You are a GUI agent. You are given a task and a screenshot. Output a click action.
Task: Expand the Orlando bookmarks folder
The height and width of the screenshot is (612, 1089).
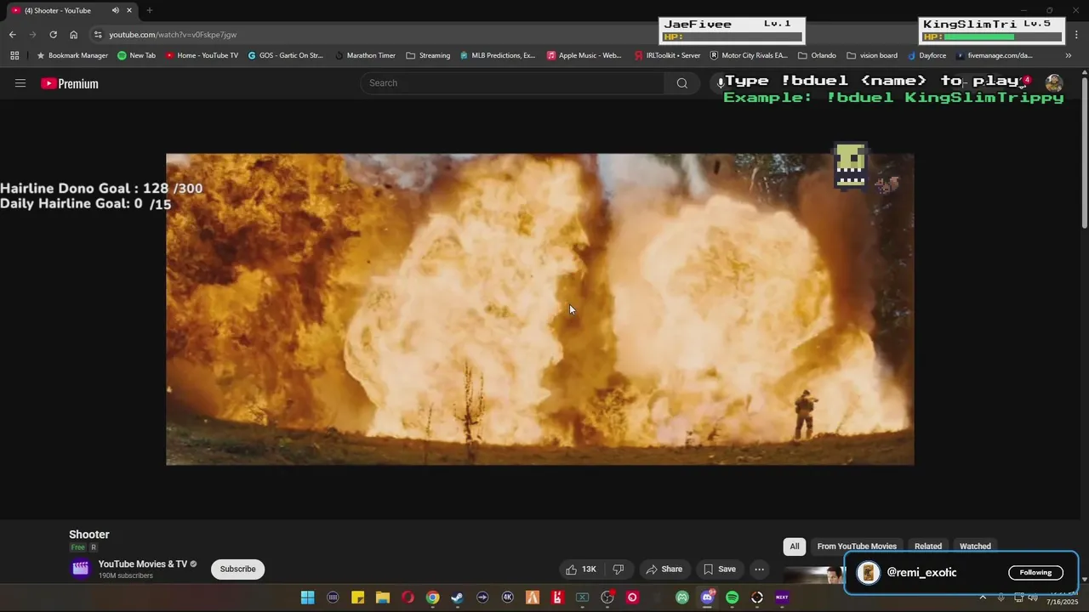click(x=817, y=55)
